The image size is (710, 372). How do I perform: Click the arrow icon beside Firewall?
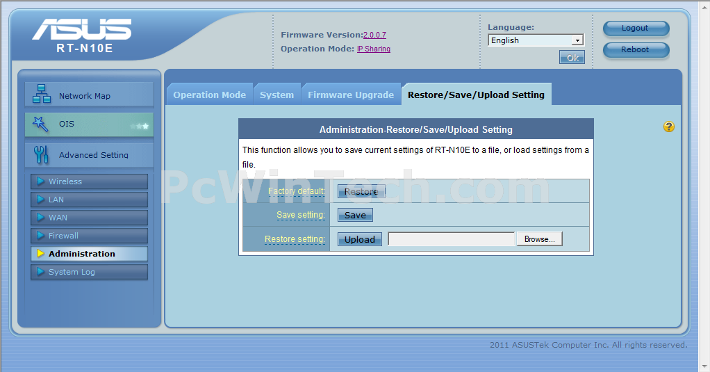(40, 236)
